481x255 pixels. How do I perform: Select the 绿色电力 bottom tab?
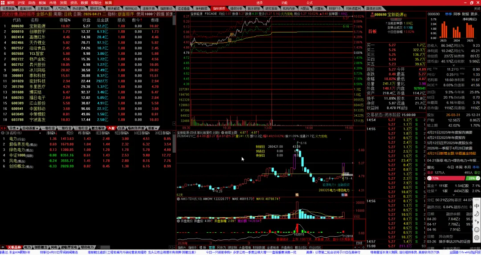tap(87, 247)
